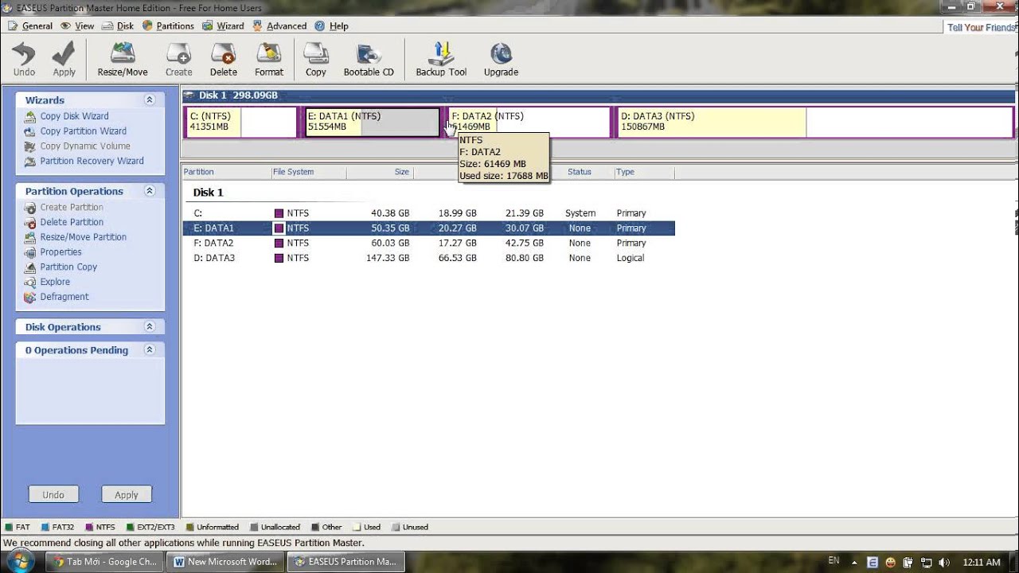Select the C: partition block in disk map
This screenshot has height=573, width=1019.
[x=240, y=123]
